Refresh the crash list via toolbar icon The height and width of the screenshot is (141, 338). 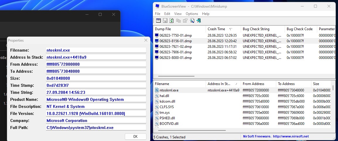click(x=172, y=21)
